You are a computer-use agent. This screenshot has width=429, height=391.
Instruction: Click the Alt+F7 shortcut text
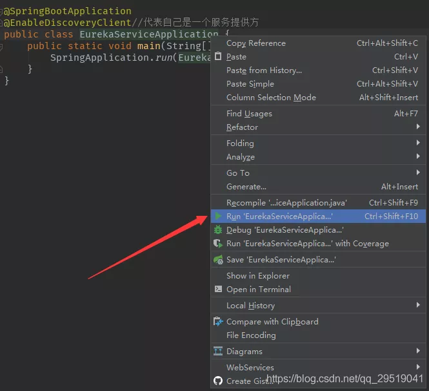tap(406, 114)
